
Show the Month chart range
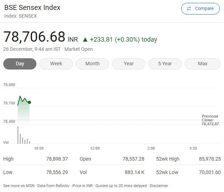[x=93, y=64]
